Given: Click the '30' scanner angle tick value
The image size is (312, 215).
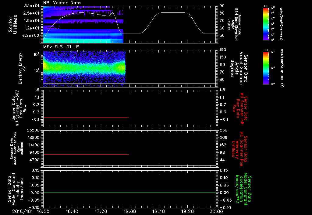Looking at the screenshot, I should tap(222, 80).
